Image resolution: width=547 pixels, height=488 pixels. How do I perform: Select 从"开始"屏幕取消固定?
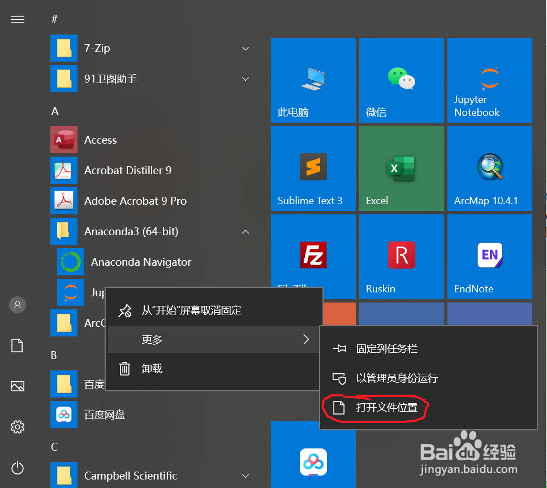(x=214, y=310)
